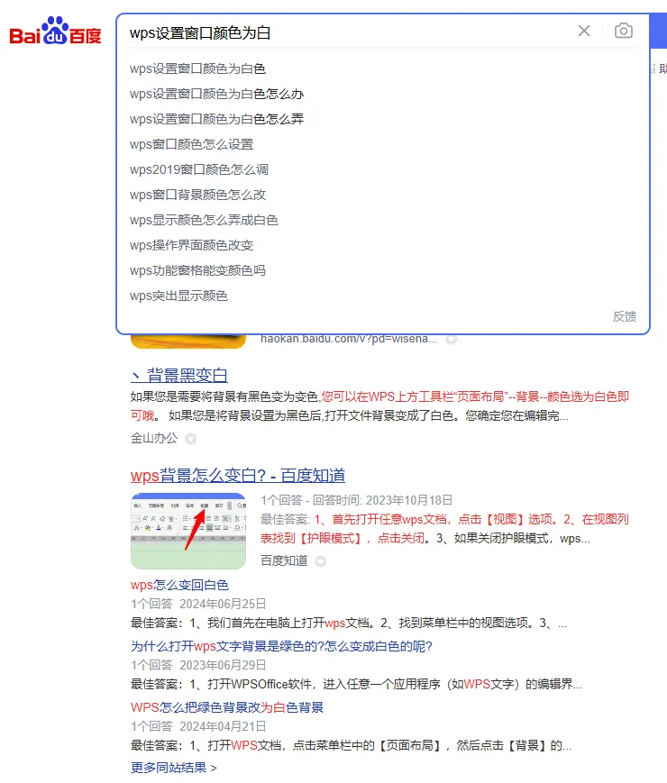Click the yellow video thumbnail above the first result
667x783 pixels.
pyautogui.click(x=187, y=341)
